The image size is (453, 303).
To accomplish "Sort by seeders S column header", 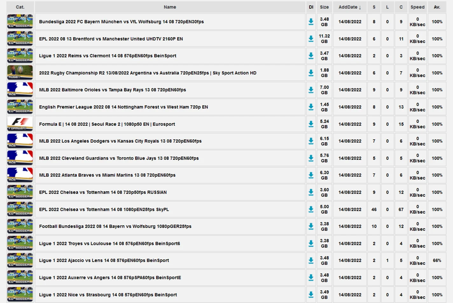I will pos(374,7).
